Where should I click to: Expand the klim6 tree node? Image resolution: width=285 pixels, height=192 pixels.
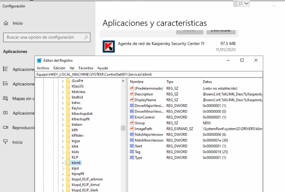point(63,163)
